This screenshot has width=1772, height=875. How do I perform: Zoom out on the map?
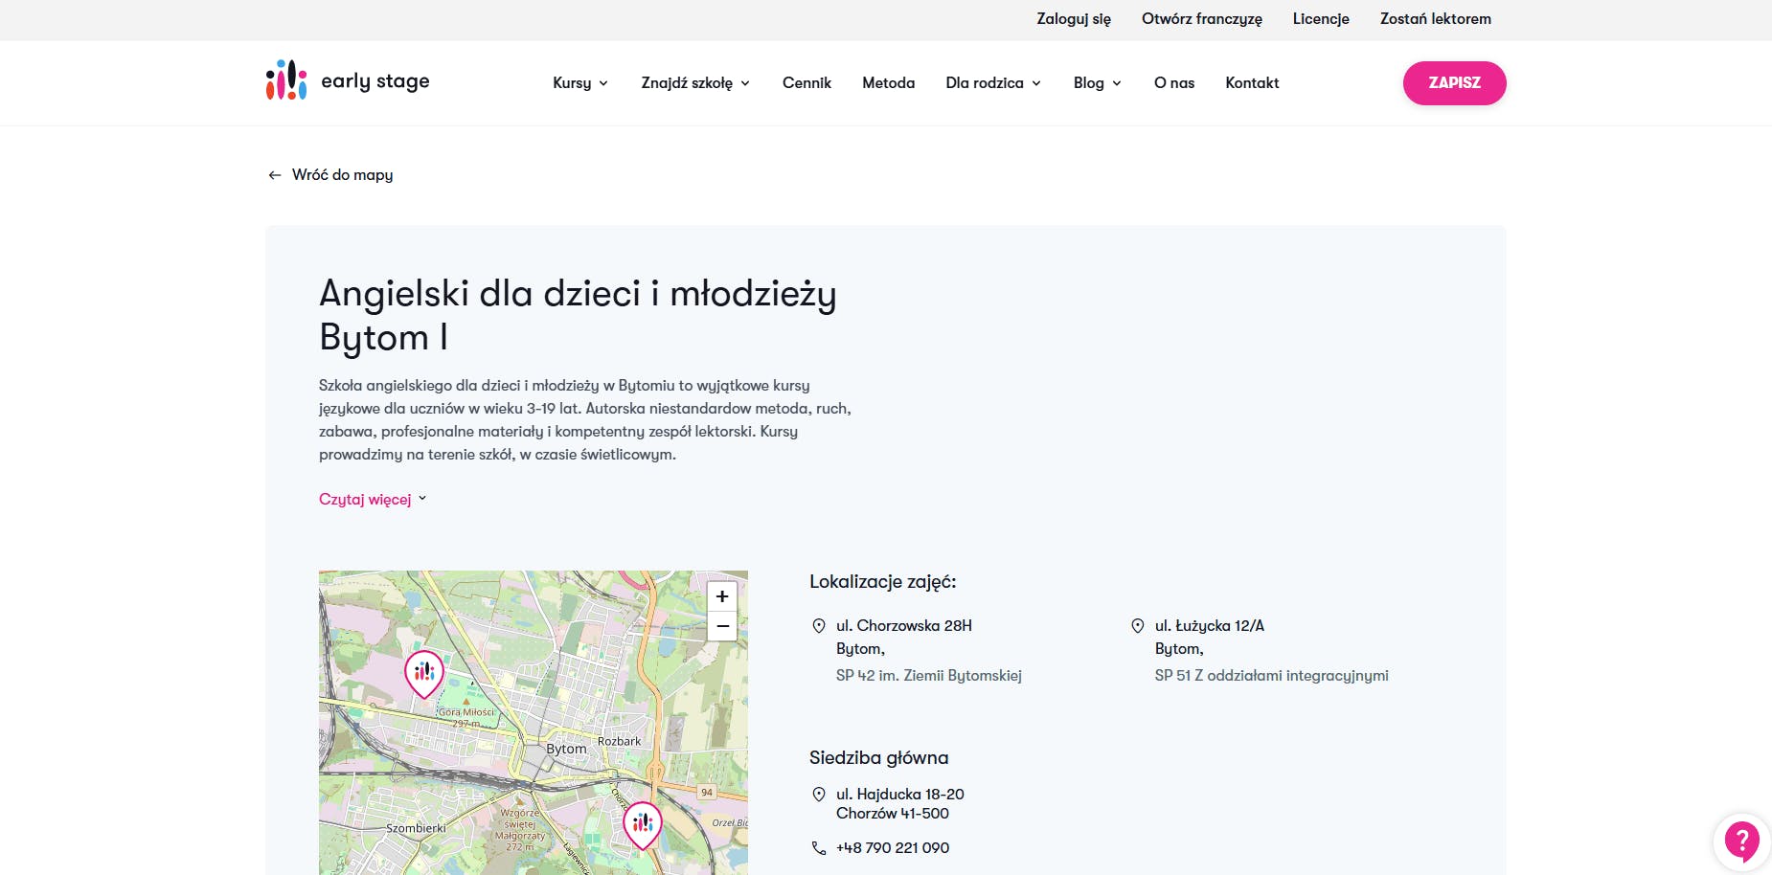(x=722, y=626)
